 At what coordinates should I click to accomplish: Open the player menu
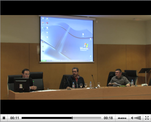click(122, 118)
